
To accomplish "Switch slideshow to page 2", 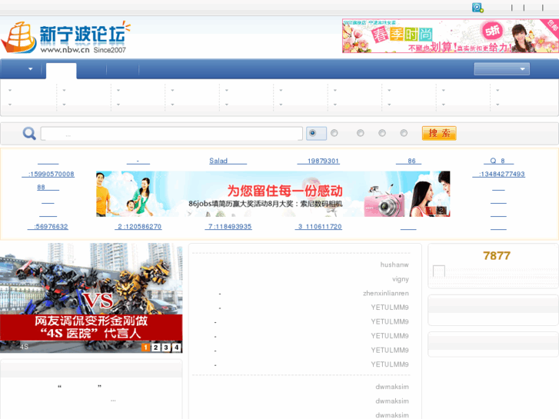I will tap(156, 348).
